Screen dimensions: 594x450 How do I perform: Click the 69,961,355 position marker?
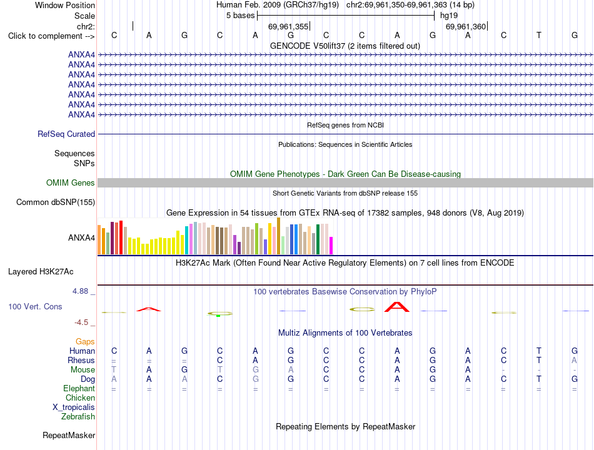click(x=288, y=26)
